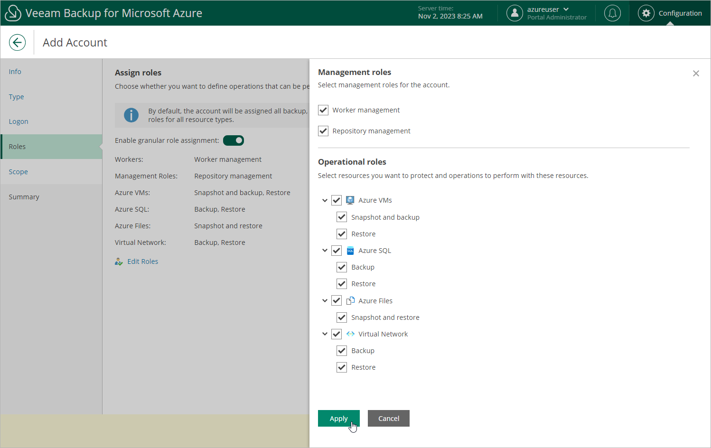Click the Azure VMs label in tree
The height and width of the screenshot is (448, 711).
(375, 200)
